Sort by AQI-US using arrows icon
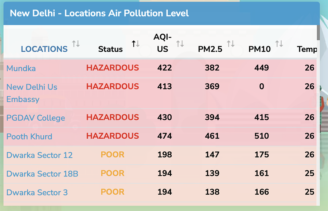This screenshot has height=211, width=328. pyautogui.click(x=180, y=44)
